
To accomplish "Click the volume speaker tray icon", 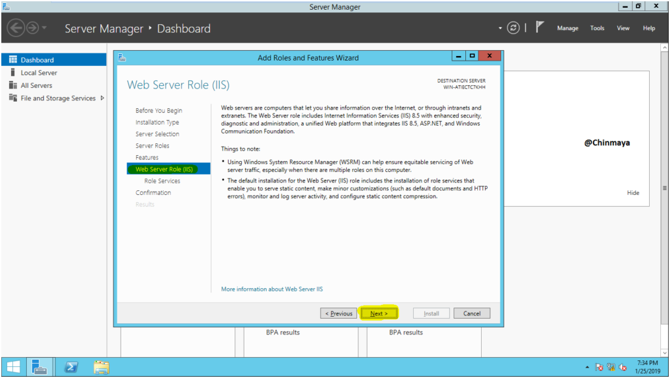I will coord(622,367).
